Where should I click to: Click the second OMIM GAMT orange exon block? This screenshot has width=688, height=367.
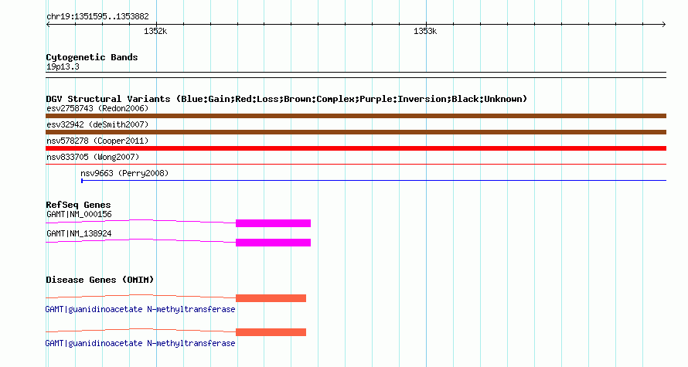click(x=271, y=332)
